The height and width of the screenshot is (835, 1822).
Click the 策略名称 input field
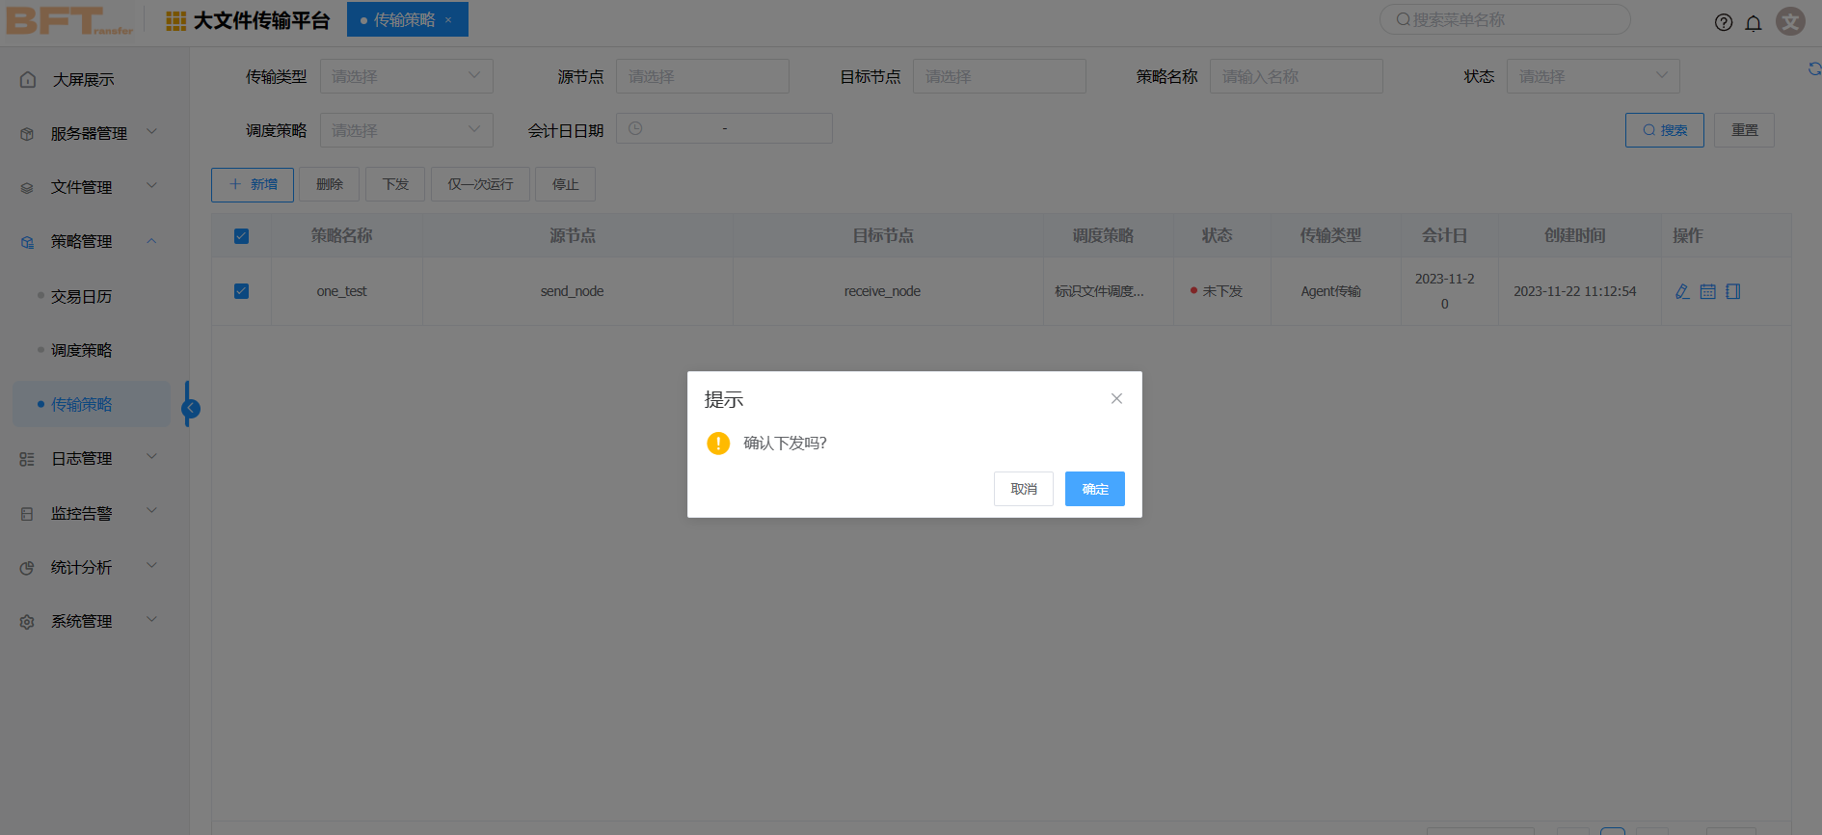(1296, 76)
